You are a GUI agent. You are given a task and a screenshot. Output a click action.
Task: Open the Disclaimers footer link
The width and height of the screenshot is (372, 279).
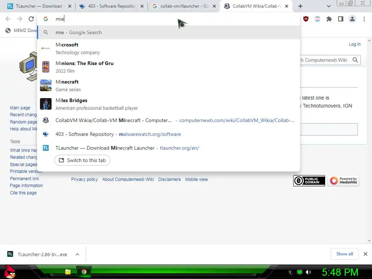click(169, 179)
